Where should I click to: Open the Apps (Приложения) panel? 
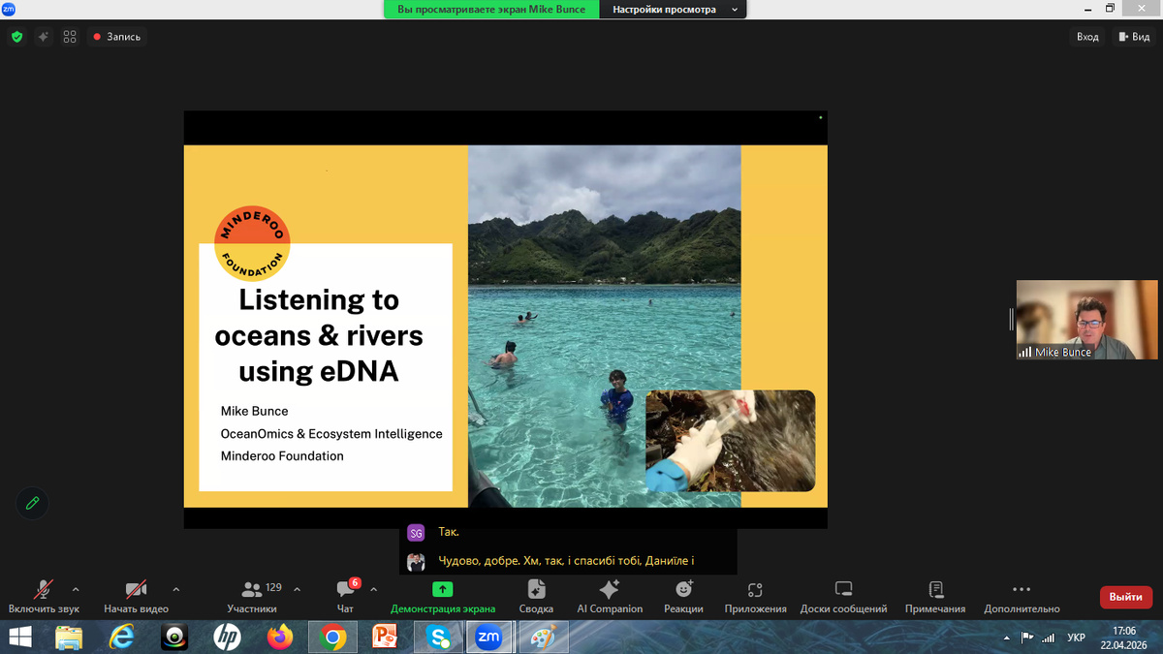755,590
